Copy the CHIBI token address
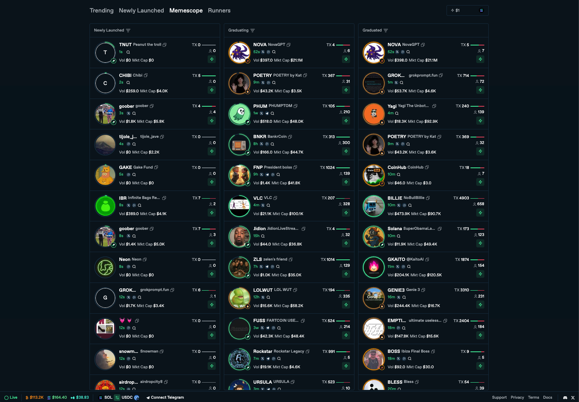579x402 pixels. point(146,75)
